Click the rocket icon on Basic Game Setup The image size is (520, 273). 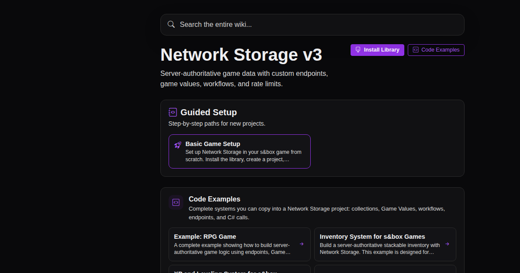click(x=178, y=145)
